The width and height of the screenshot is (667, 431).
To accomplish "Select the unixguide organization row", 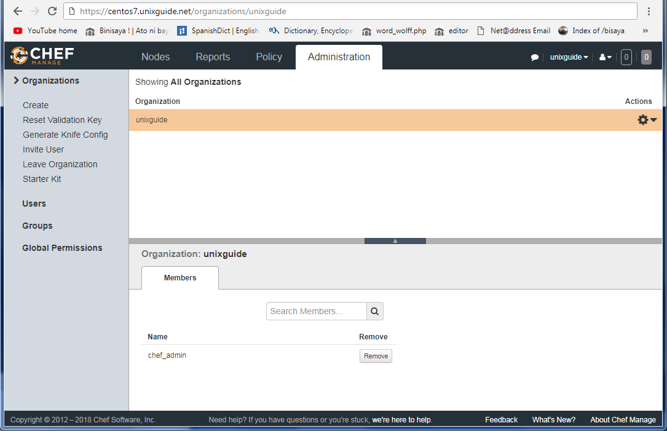I will coord(395,120).
